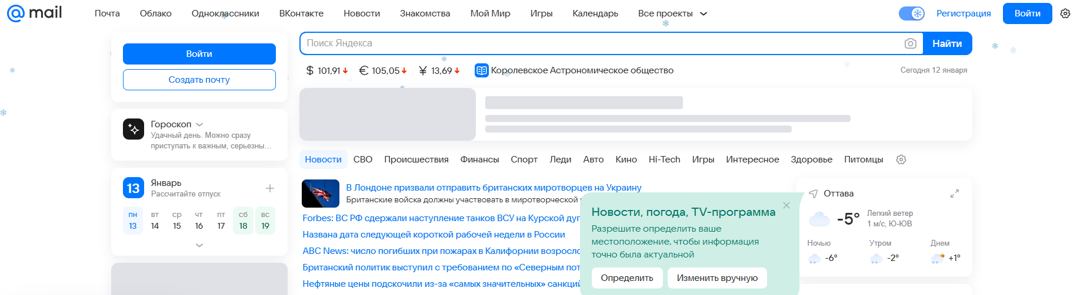The height and width of the screenshot is (295, 1080).
Task: Select the Авто news tab
Action: click(594, 160)
